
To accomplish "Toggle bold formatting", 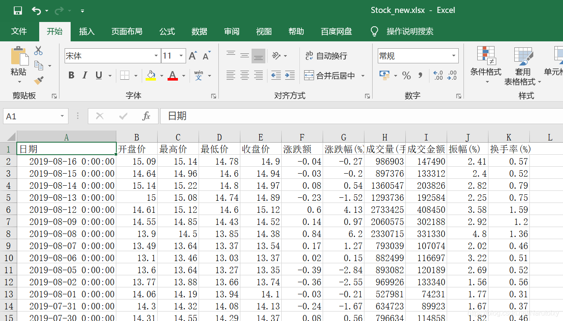I will [71, 75].
